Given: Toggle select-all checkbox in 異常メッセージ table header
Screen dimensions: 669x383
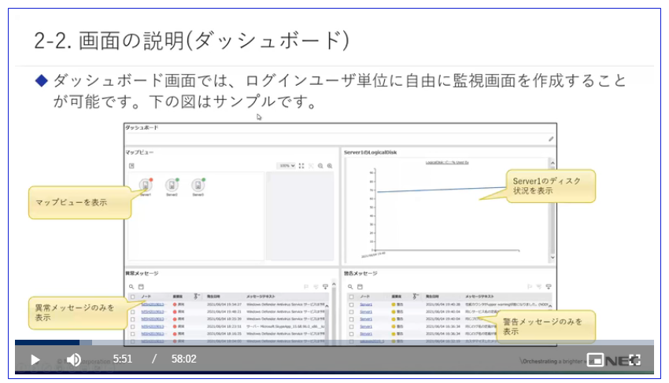Looking at the screenshot, I should (133, 296).
